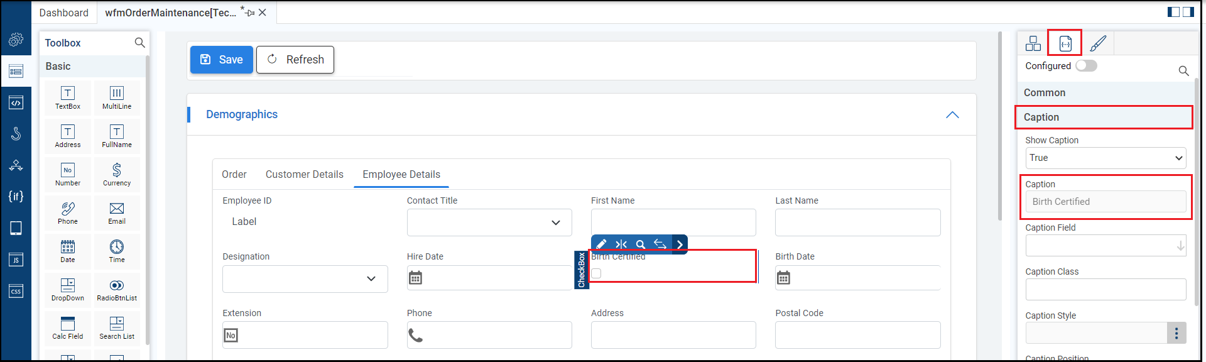Click the Hire Date calendar icon
This screenshot has width=1206, height=362.
coord(415,278)
